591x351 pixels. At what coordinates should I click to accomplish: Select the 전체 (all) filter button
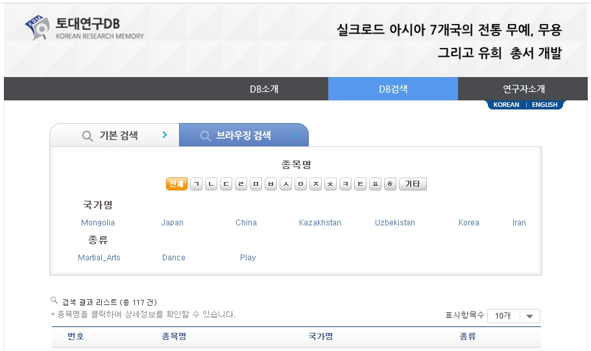click(176, 184)
